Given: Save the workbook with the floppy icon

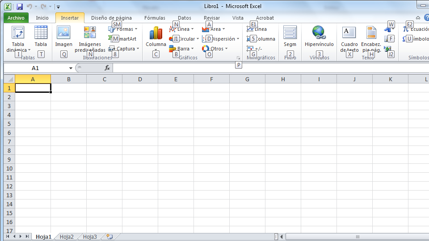Looking at the screenshot, I should 19,7.
